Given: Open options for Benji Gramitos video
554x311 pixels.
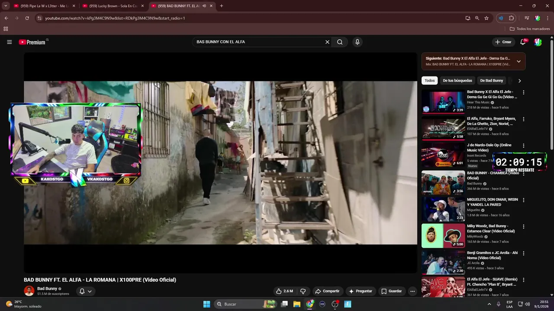Looking at the screenshot, I should point(523,253).
